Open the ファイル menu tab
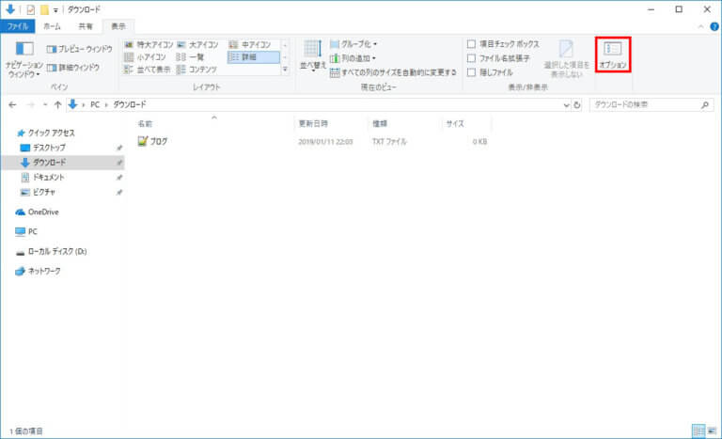This screenshot has width=722, height=439. (x=18, y=26)
